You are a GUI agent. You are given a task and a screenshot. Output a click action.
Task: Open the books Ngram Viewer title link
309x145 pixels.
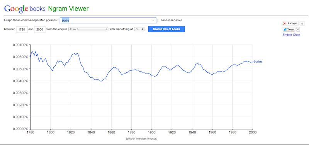(x=59, y=9)
